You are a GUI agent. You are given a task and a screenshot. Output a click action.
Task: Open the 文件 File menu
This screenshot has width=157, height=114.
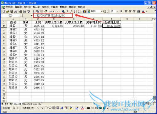click(9, 7)
